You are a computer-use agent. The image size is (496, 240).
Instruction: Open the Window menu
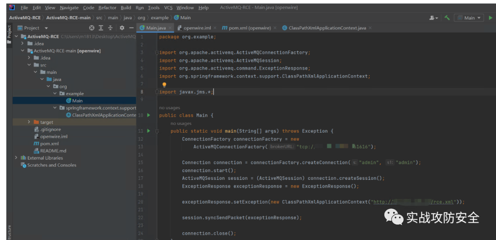click(x=185, y=8)
